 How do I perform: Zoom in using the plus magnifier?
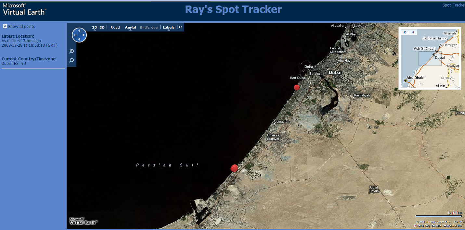click(72, 51)
